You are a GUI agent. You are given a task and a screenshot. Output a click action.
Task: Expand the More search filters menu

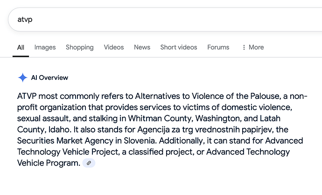[253, 48]
